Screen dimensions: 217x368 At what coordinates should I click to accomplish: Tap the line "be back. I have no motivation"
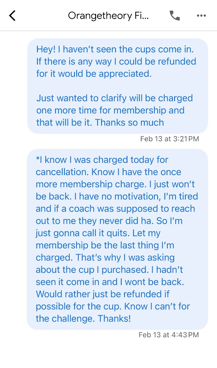[117, 197]
